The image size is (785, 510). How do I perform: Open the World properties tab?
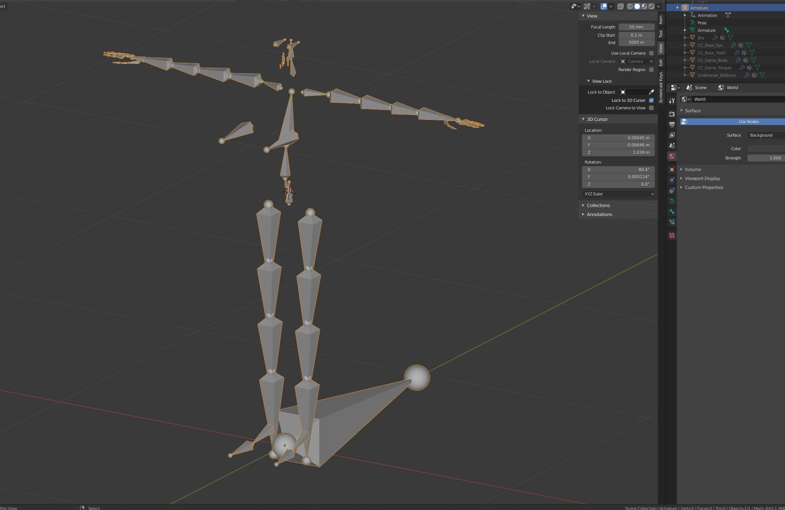pyautogui.click(x=672, y=156)
